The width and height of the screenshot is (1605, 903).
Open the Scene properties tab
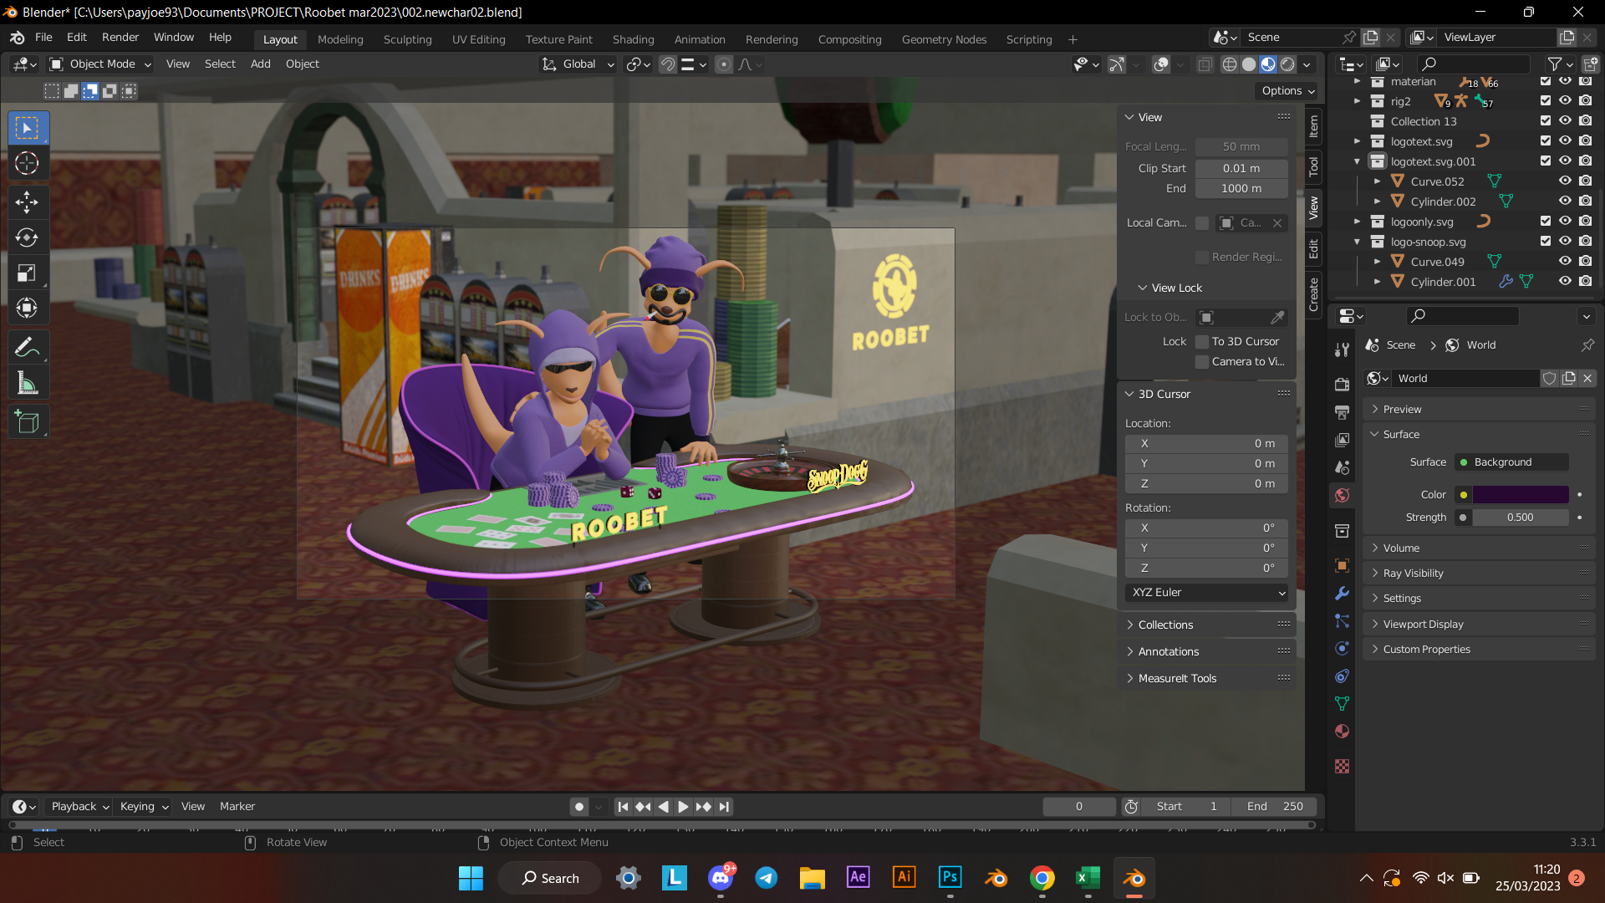click(x=1342, y=467)
